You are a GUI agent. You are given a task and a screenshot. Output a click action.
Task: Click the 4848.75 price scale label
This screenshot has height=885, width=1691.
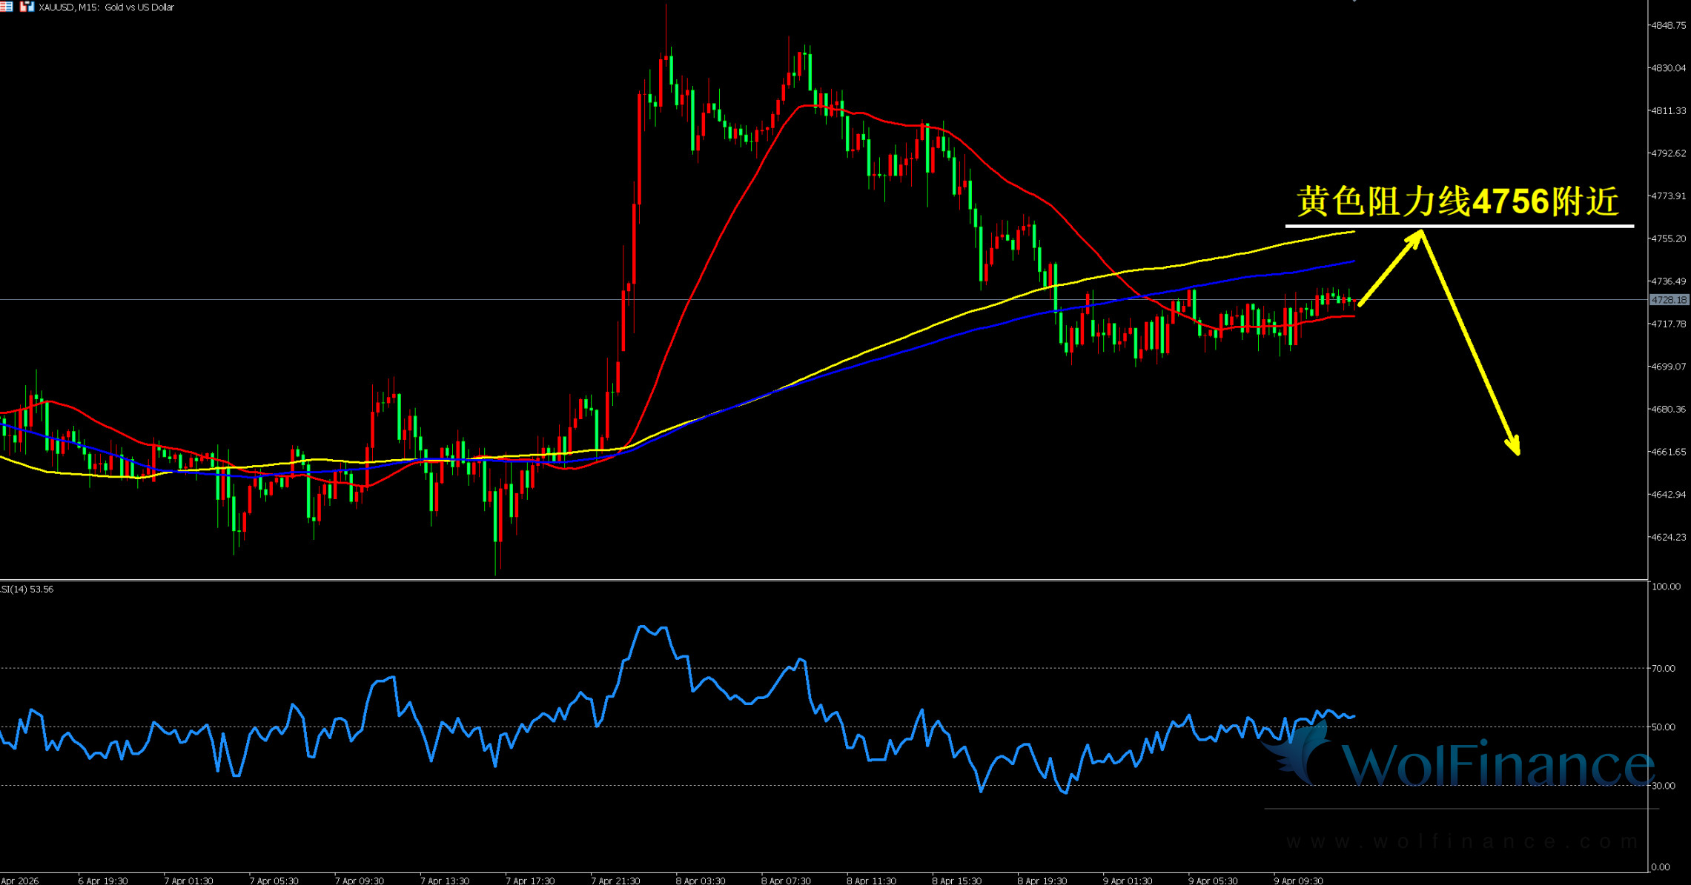[1668, 25]
